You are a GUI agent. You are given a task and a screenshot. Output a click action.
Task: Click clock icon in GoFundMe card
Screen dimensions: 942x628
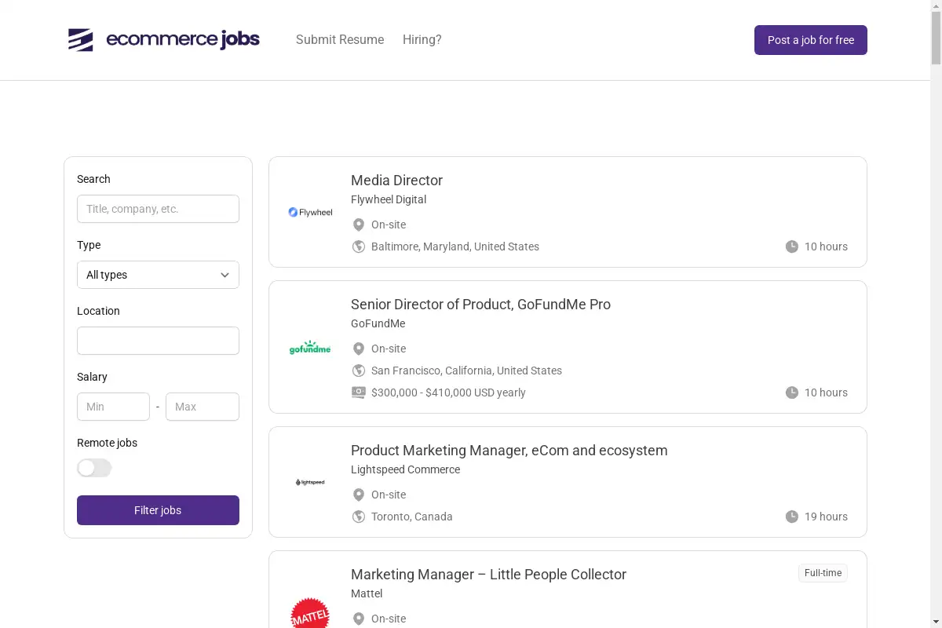pyautogui.click(x=792, y=392)
